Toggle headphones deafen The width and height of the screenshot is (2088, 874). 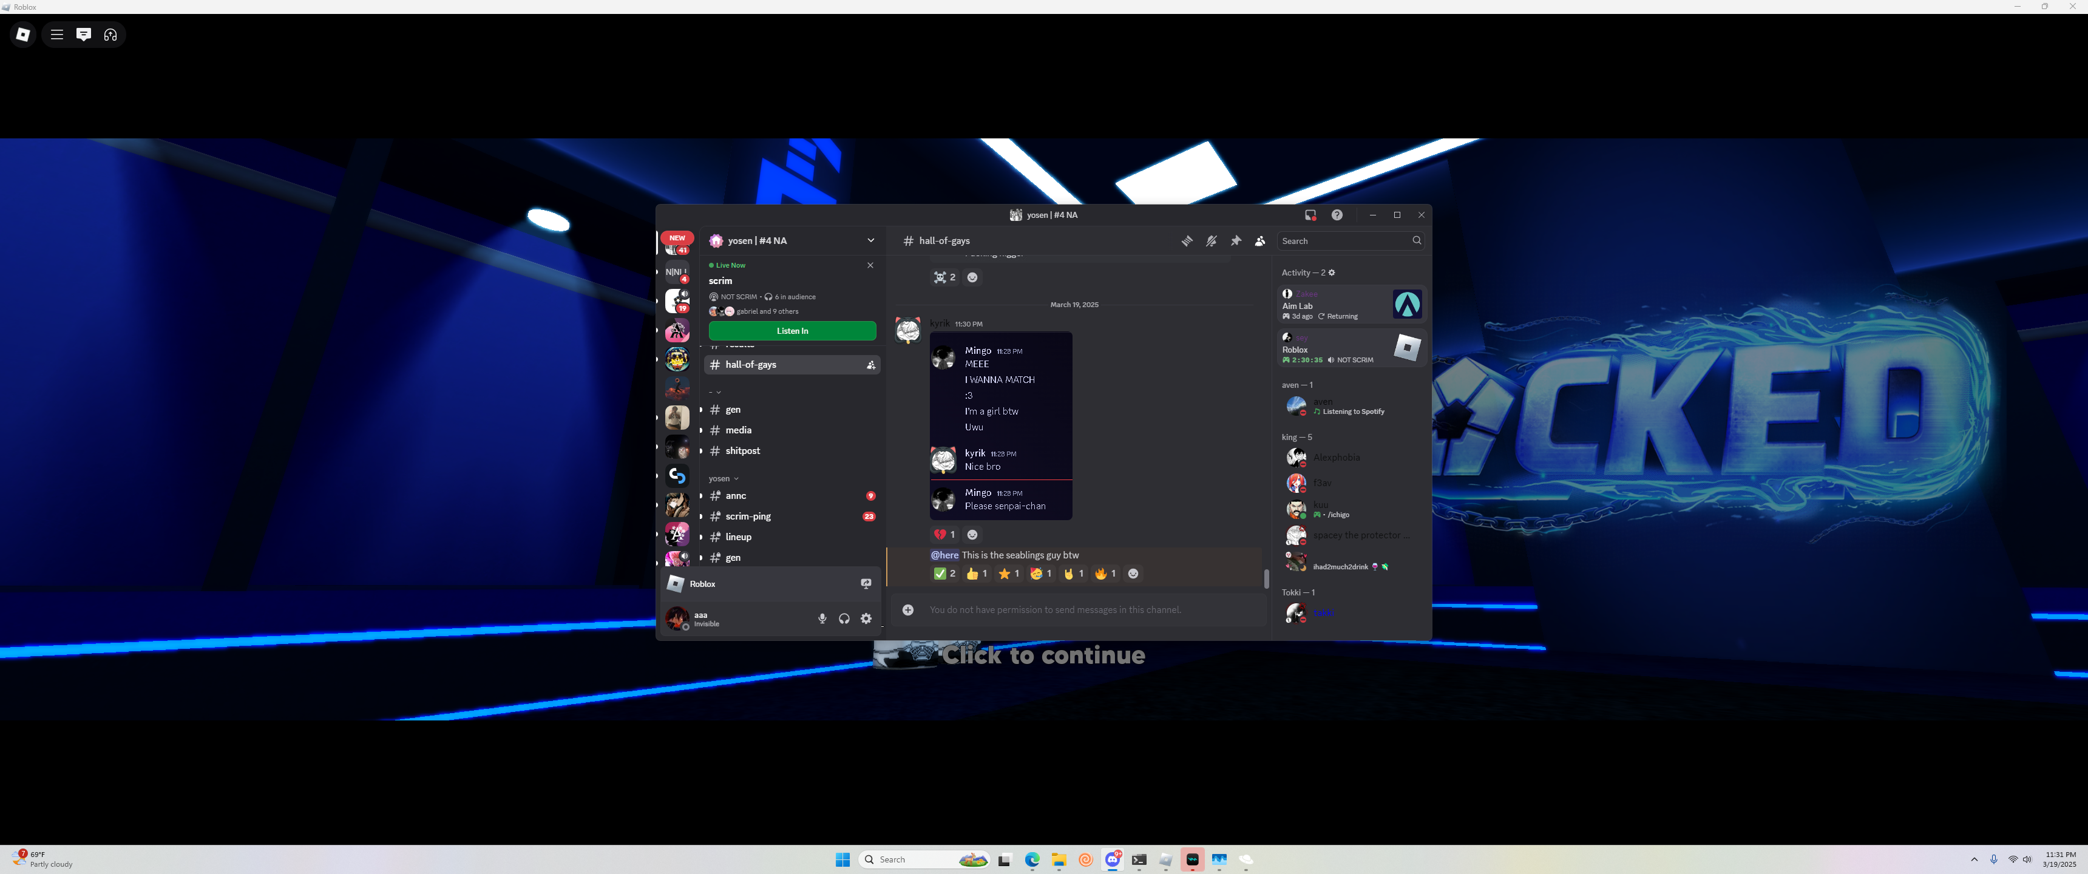(844, 618)
